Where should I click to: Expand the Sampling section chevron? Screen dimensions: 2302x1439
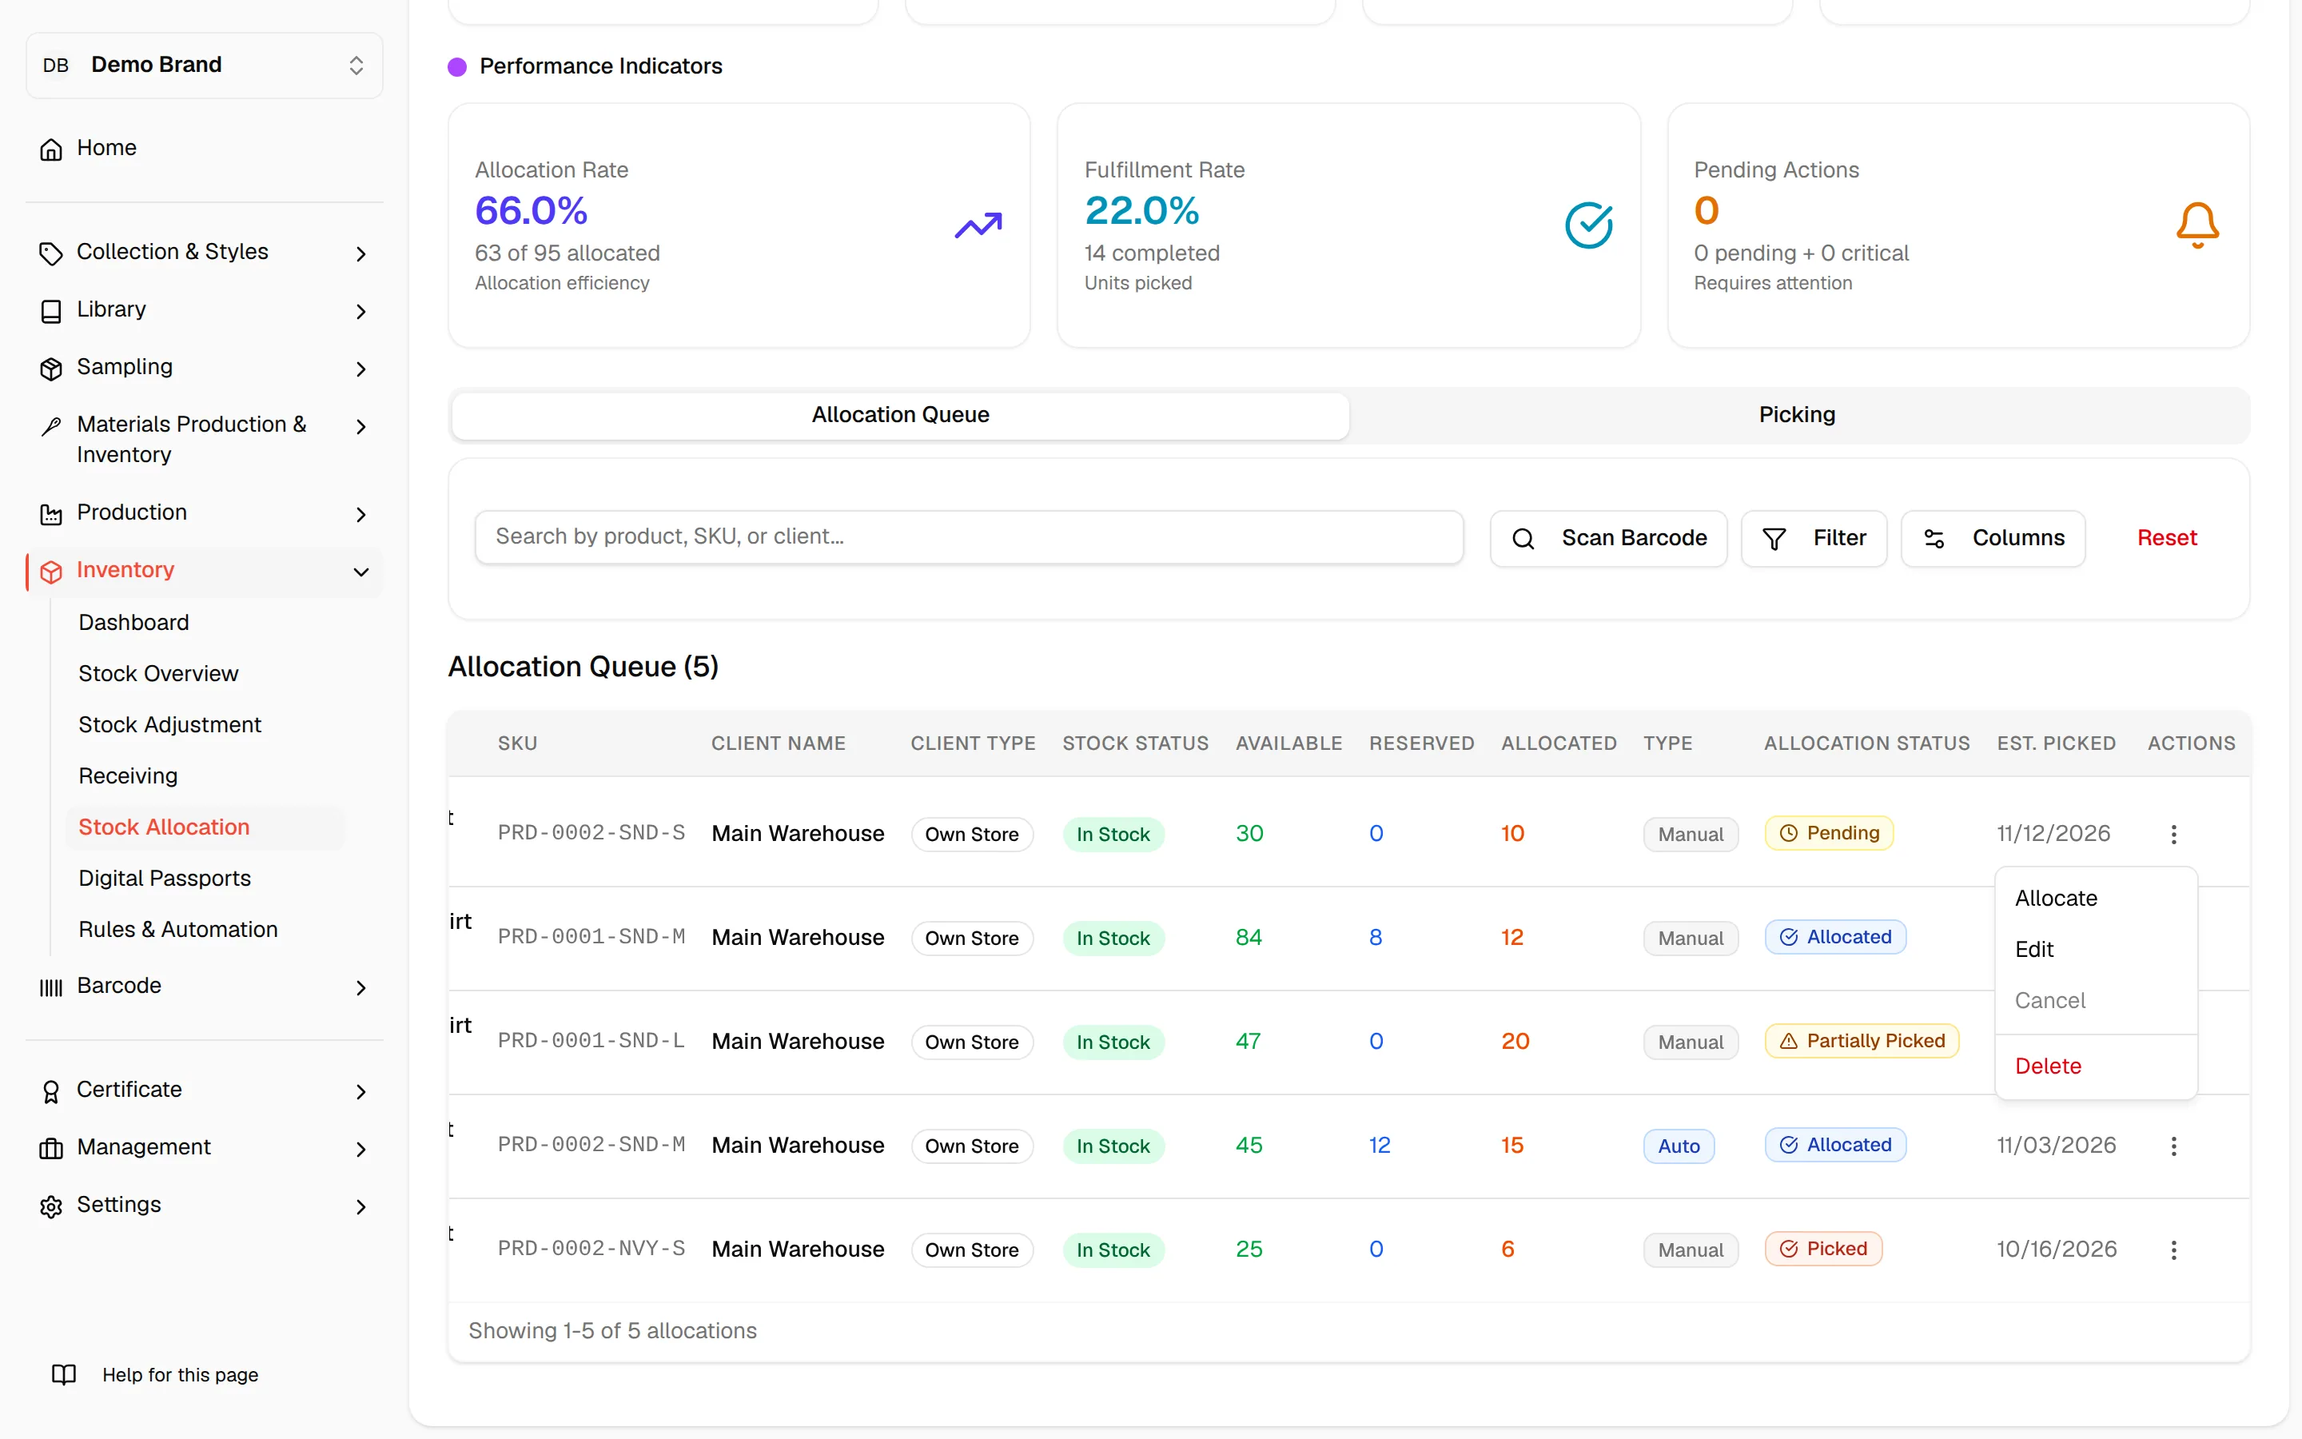click(x=360, y=369)
